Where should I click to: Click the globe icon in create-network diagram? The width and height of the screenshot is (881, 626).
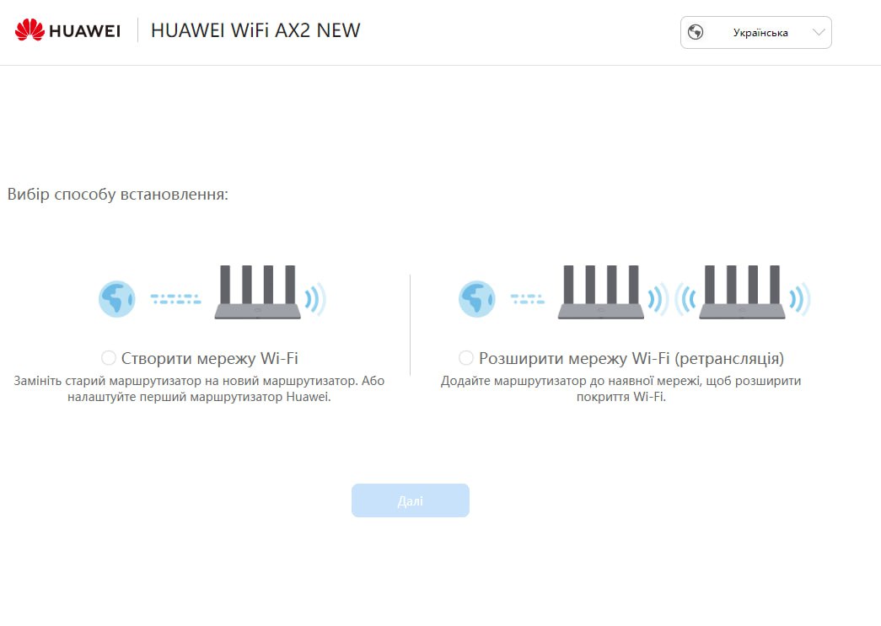point(116,299)
